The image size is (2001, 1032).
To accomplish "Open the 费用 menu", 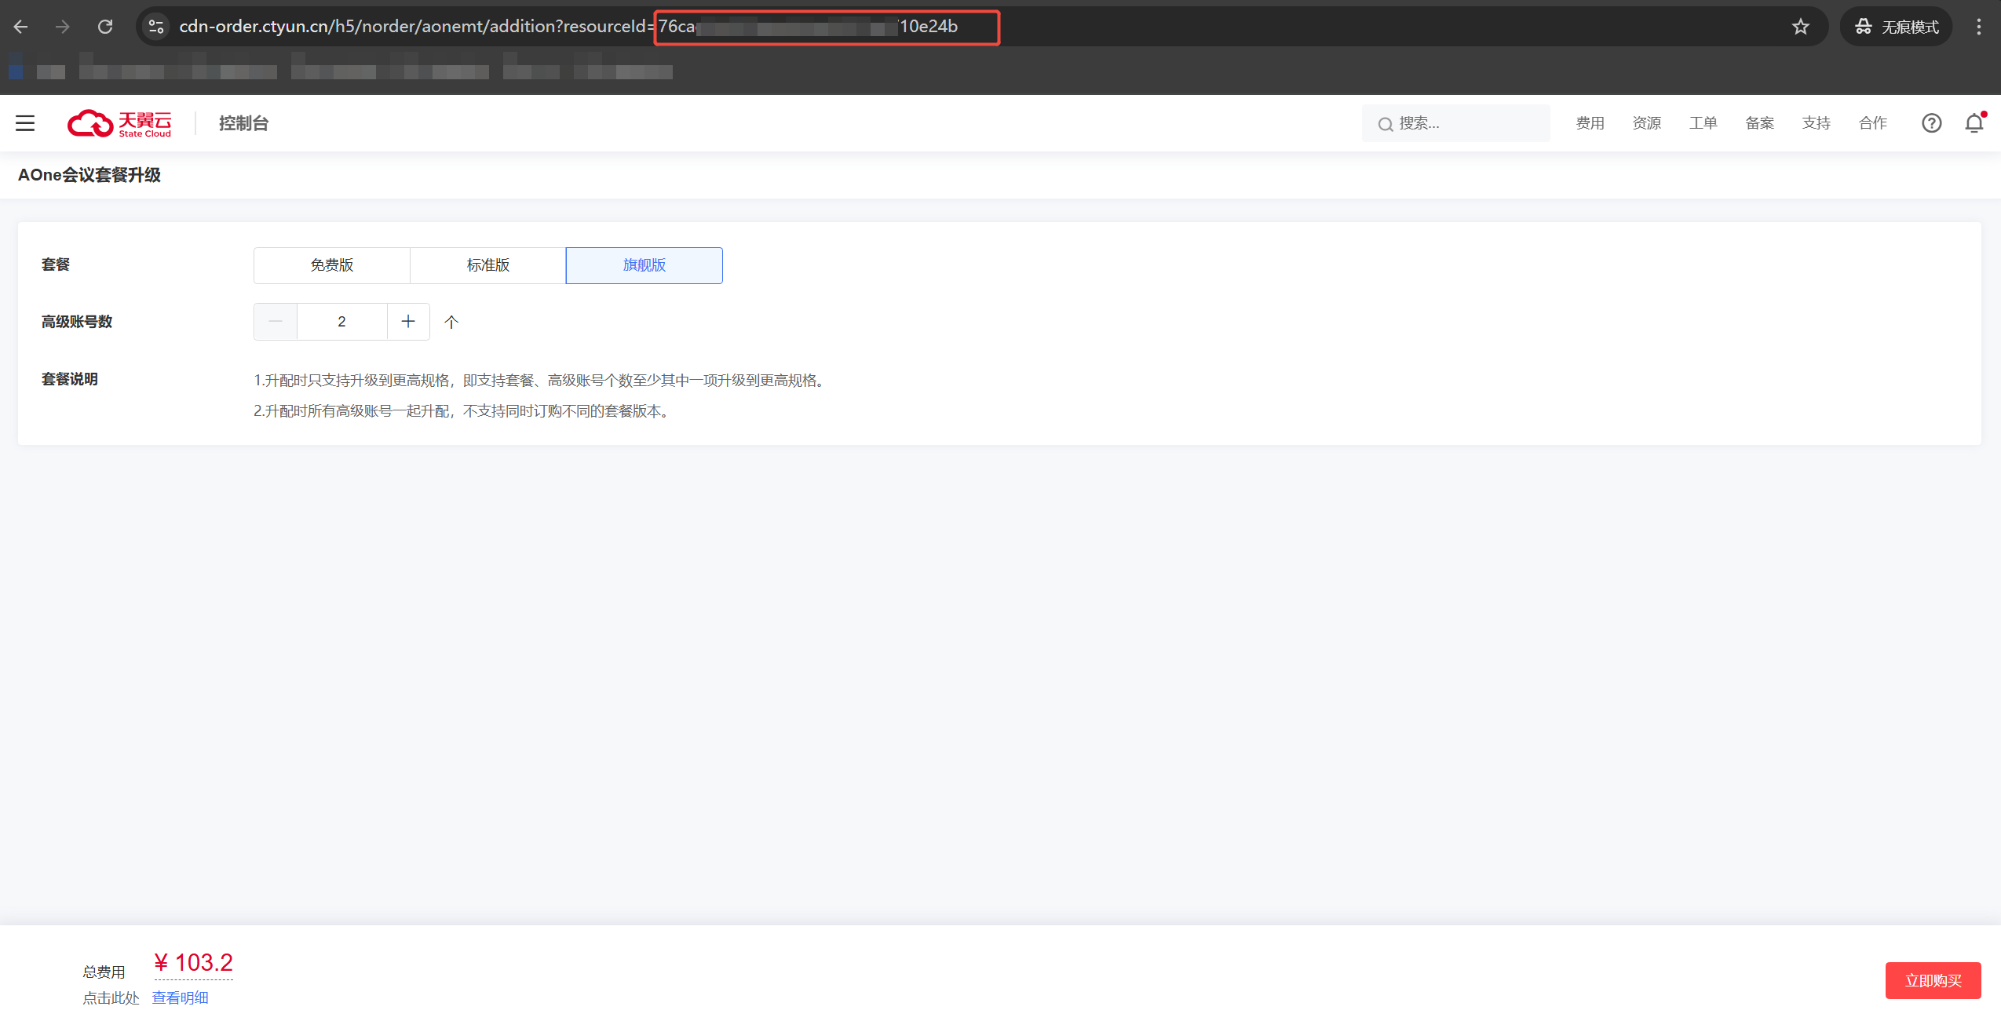I will click(1590, 123).
